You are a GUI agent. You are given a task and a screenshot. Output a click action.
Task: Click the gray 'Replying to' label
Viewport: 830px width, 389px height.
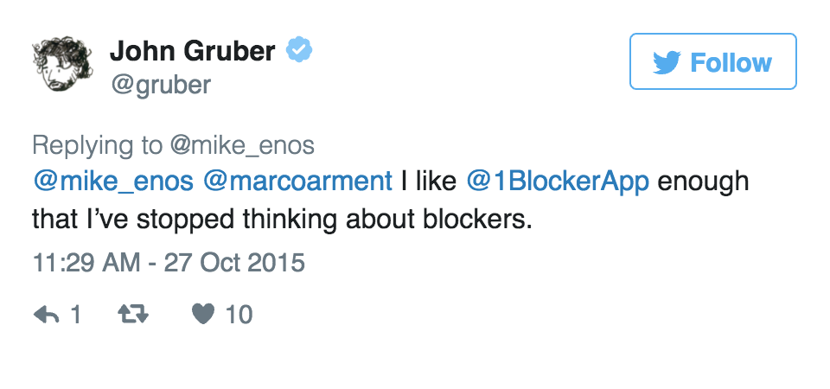pos(99,144)
